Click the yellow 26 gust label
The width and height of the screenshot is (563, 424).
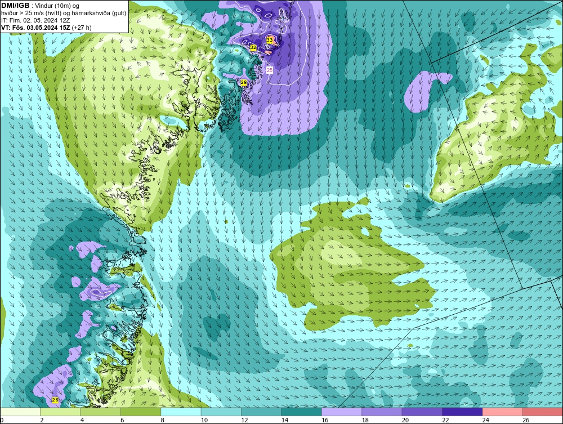pyautogui.click(x=55, y=400)
